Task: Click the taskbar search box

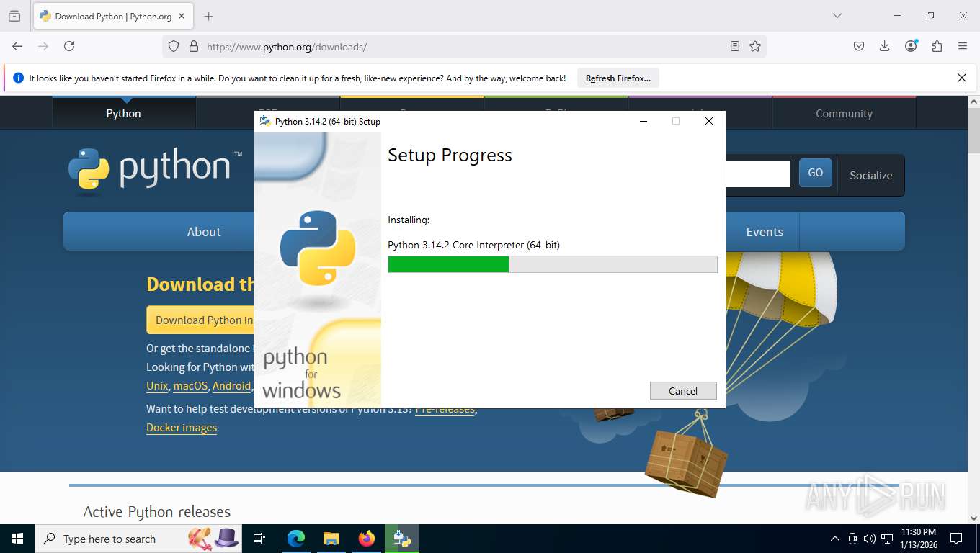Action: coord(140,539)
